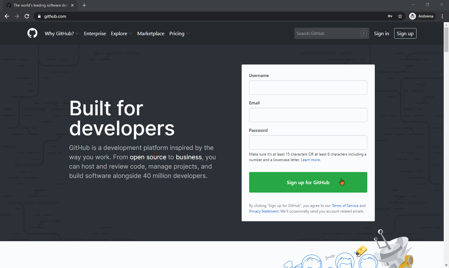Open the password Learn more link
The image size is (449, 268).
311,160
